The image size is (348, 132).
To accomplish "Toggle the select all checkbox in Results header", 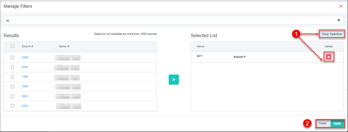I will point(12,46).
